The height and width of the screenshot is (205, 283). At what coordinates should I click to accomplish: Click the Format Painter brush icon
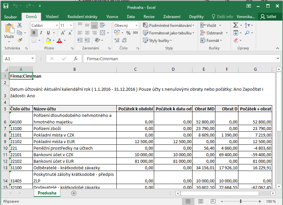tap(20, 40)
